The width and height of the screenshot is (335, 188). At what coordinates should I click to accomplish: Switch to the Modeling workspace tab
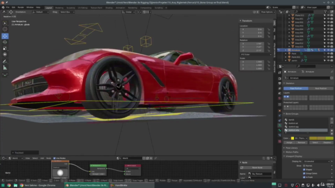coord(59,8)
